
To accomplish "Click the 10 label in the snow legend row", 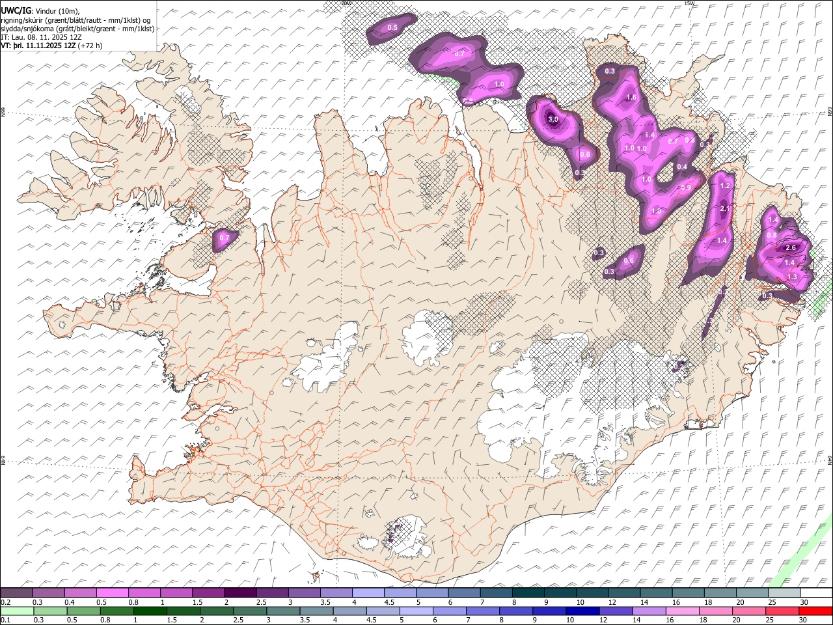I will point(580,602).
